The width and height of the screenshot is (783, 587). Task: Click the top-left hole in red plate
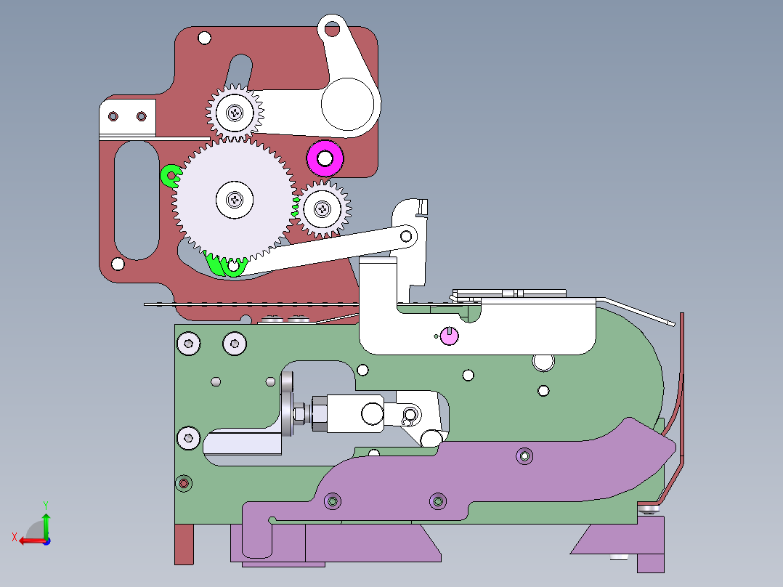(x=205, y=38)
